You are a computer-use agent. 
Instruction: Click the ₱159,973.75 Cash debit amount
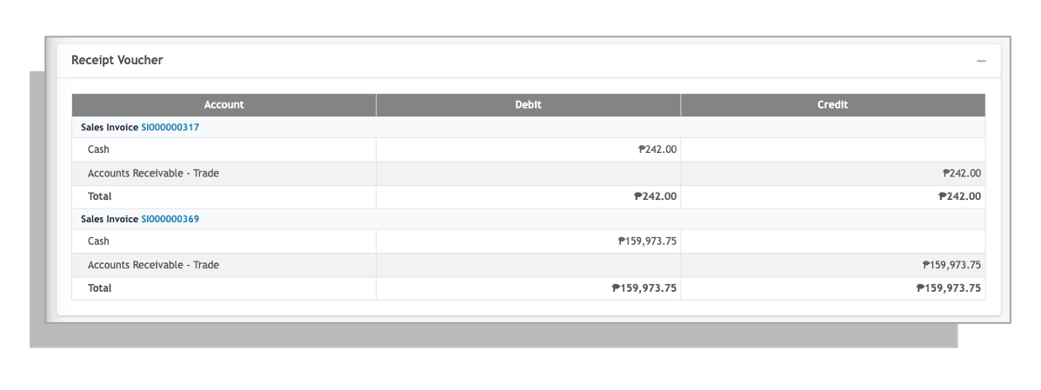[x=647, y=241]
